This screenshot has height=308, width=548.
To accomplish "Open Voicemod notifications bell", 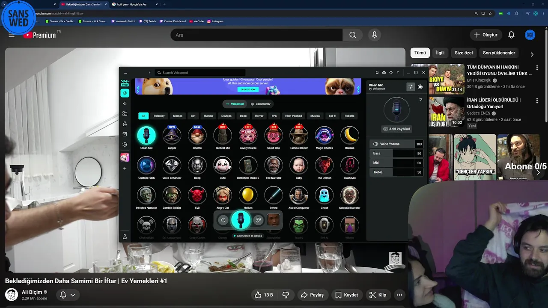I will point(377,73).
